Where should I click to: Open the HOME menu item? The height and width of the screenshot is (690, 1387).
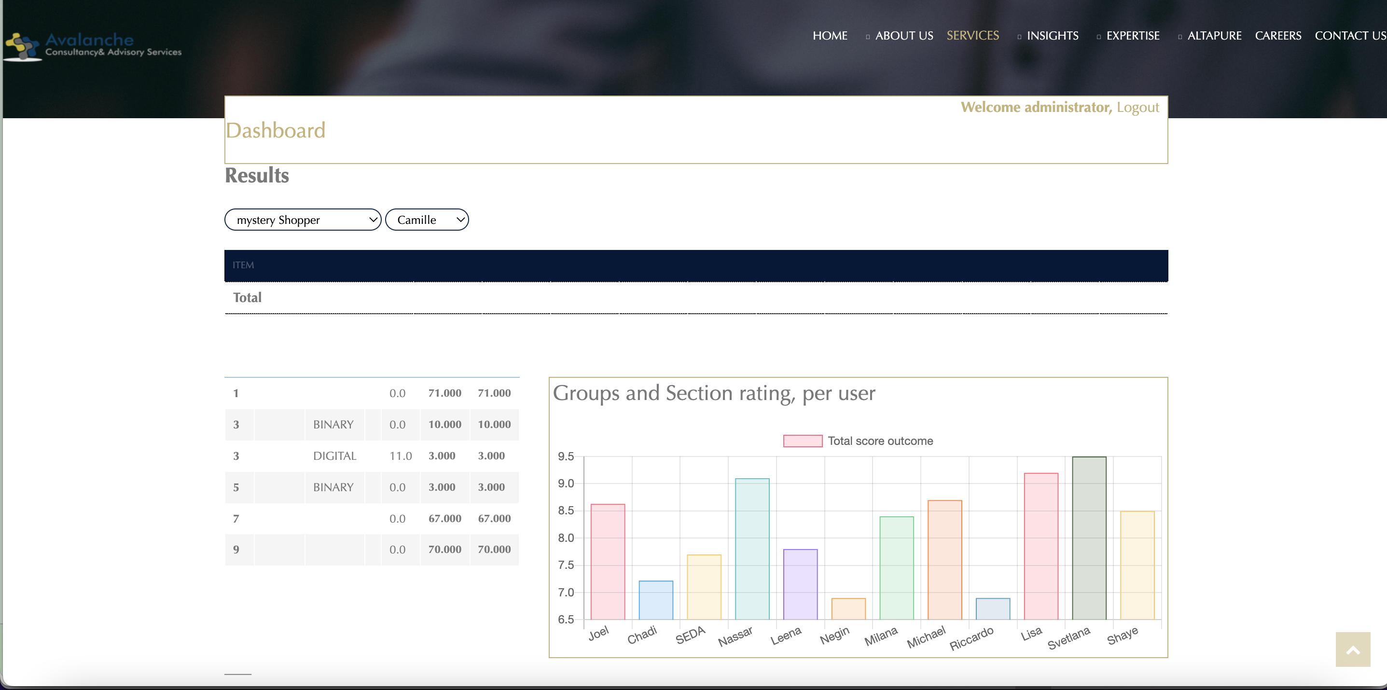[x=830, y=36]
